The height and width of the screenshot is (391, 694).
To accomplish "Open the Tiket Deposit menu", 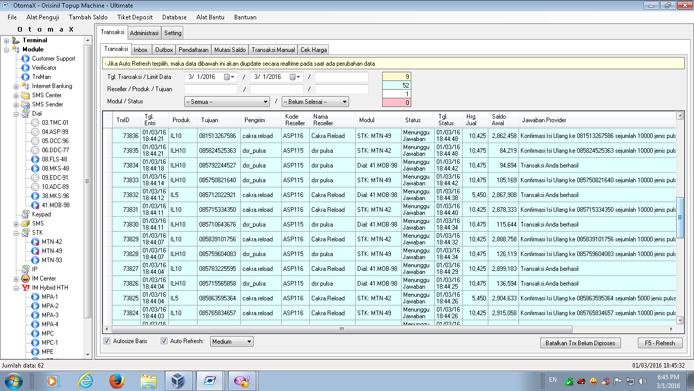I will (135, 17).
